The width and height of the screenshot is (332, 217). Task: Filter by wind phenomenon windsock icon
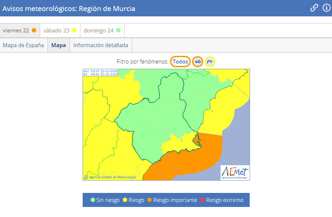pyautogui.click(x=210, y=62)
